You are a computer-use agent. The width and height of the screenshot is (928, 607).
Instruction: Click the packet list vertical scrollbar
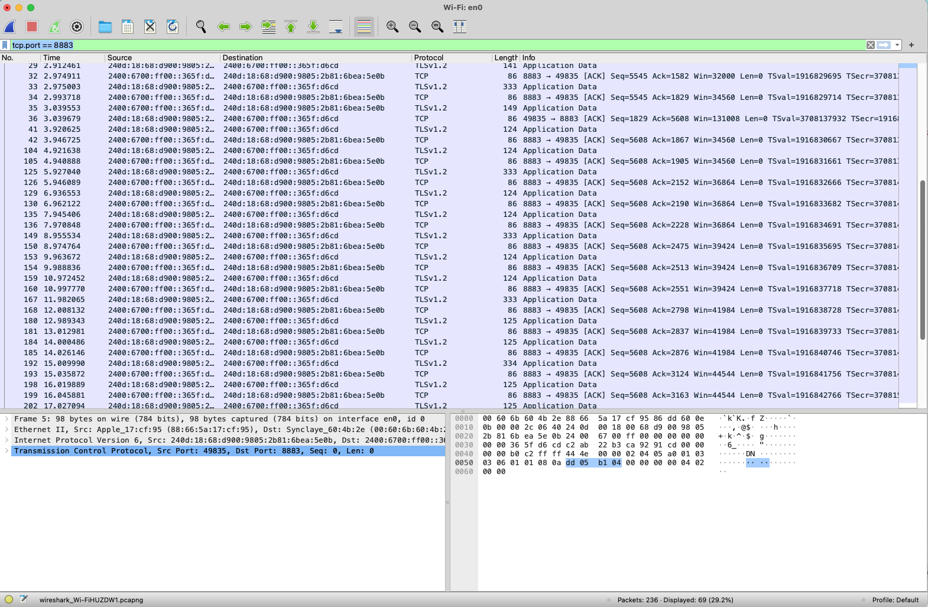pyautogui.click(x=922, y=260)
